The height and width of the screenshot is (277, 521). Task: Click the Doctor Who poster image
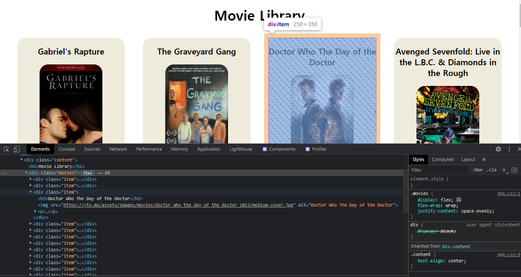(x=322, y=109)
